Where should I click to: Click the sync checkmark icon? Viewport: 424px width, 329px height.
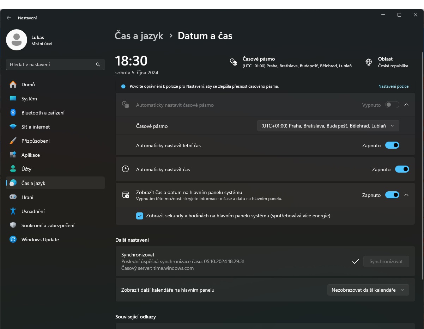[356, 261]
